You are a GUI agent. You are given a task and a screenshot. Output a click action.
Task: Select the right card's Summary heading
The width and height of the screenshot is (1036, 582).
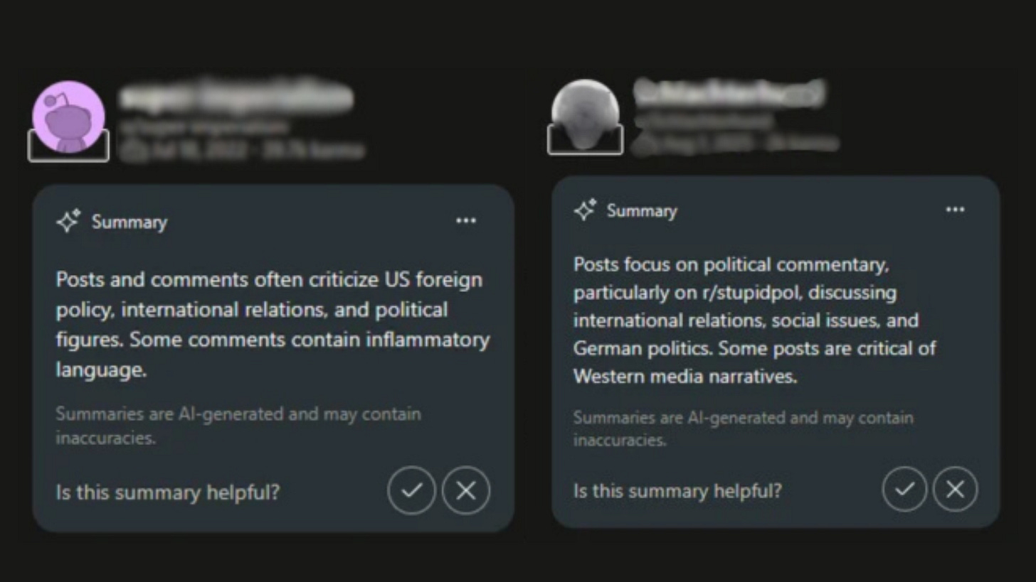coord(642,210)
